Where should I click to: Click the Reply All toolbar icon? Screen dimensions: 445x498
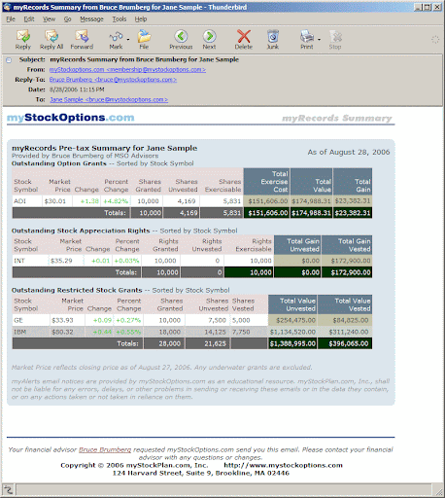(x=51, y=40)
